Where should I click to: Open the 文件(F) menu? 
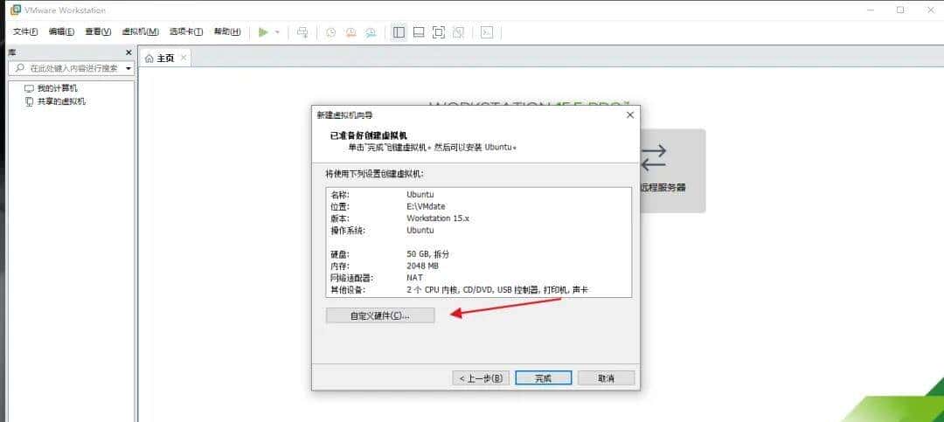[x=25, y=32]
